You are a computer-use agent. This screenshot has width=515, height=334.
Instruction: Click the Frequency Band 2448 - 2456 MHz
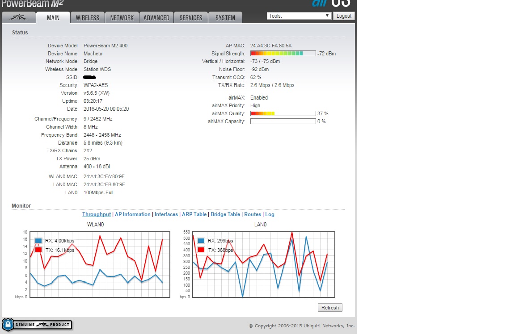pos(102,135)
